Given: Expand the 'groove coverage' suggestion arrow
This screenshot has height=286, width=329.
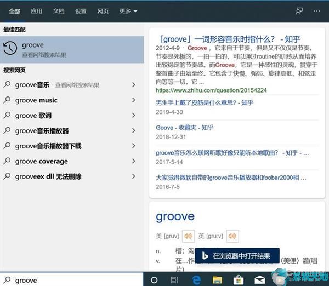Looking at the screenshot, I should pos(133,161).
